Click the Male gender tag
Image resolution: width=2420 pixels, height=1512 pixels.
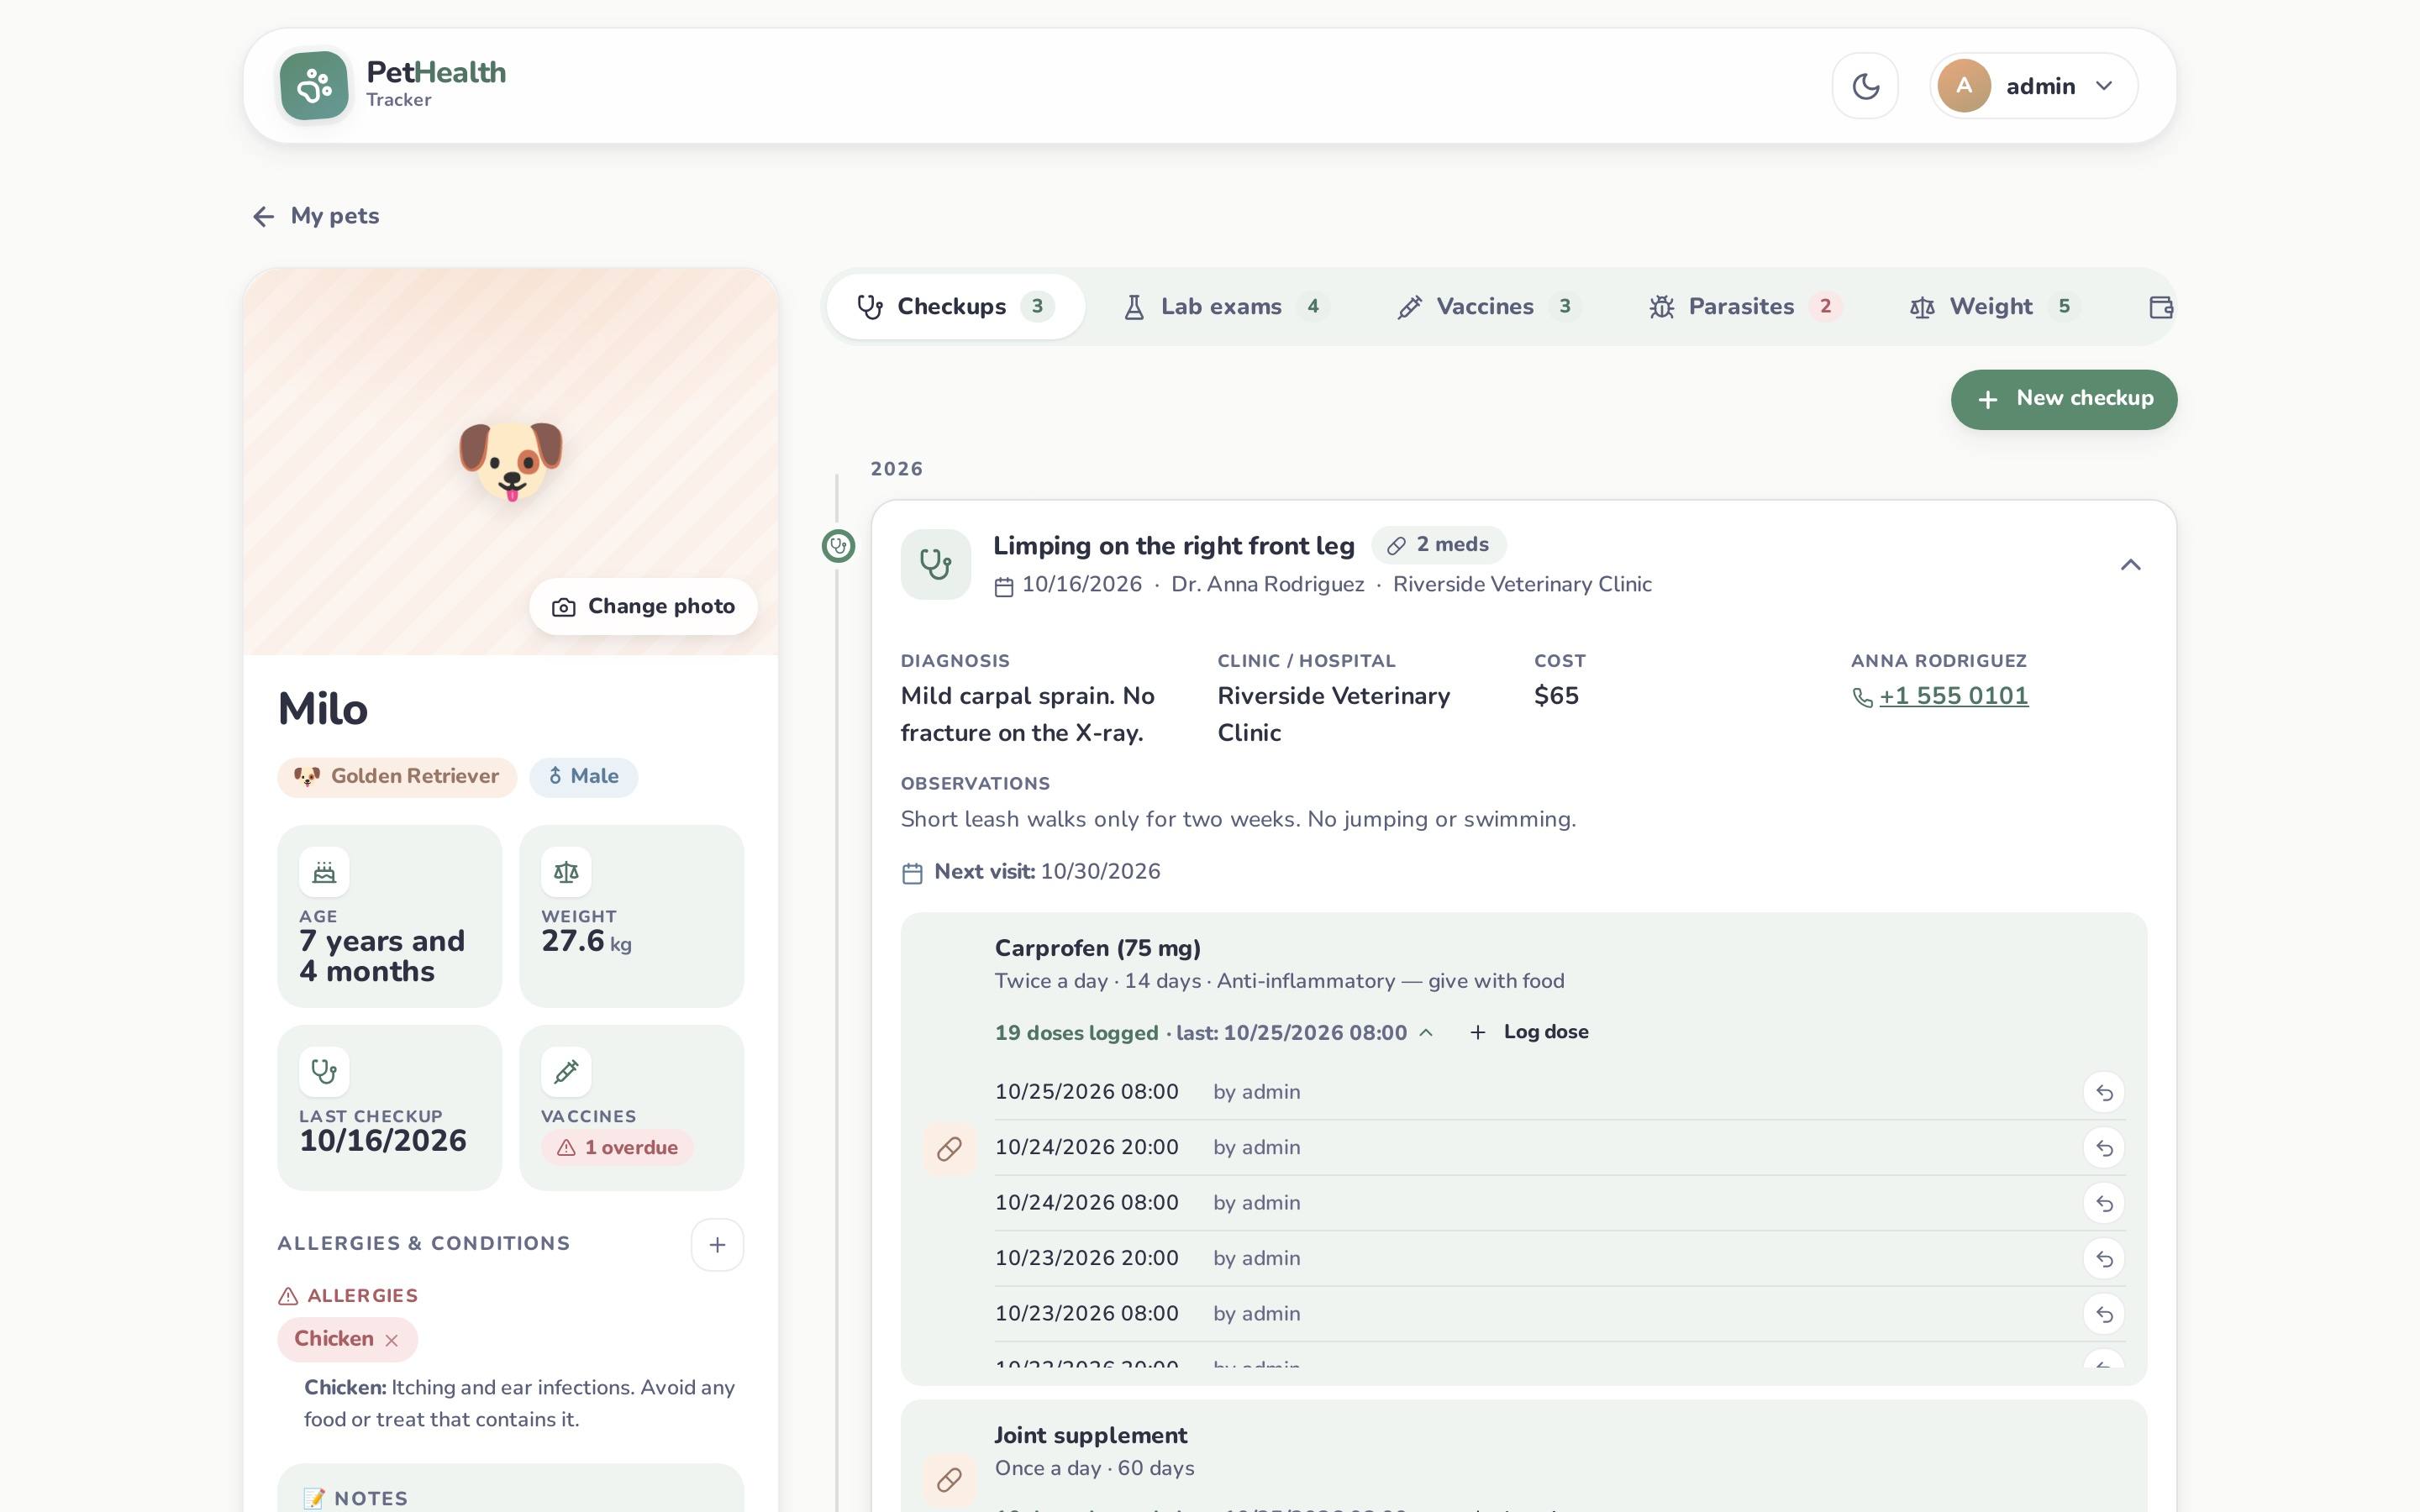pos(583,777)
